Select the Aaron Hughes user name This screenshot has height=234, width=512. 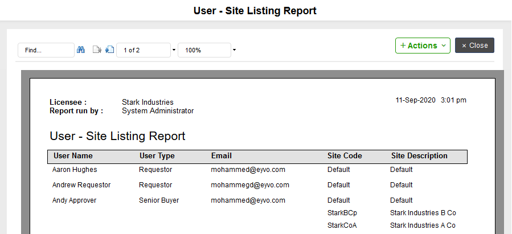[x=75, y=170]
